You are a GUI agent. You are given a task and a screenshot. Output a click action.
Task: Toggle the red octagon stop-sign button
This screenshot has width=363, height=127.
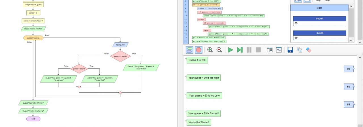(199, 50)
